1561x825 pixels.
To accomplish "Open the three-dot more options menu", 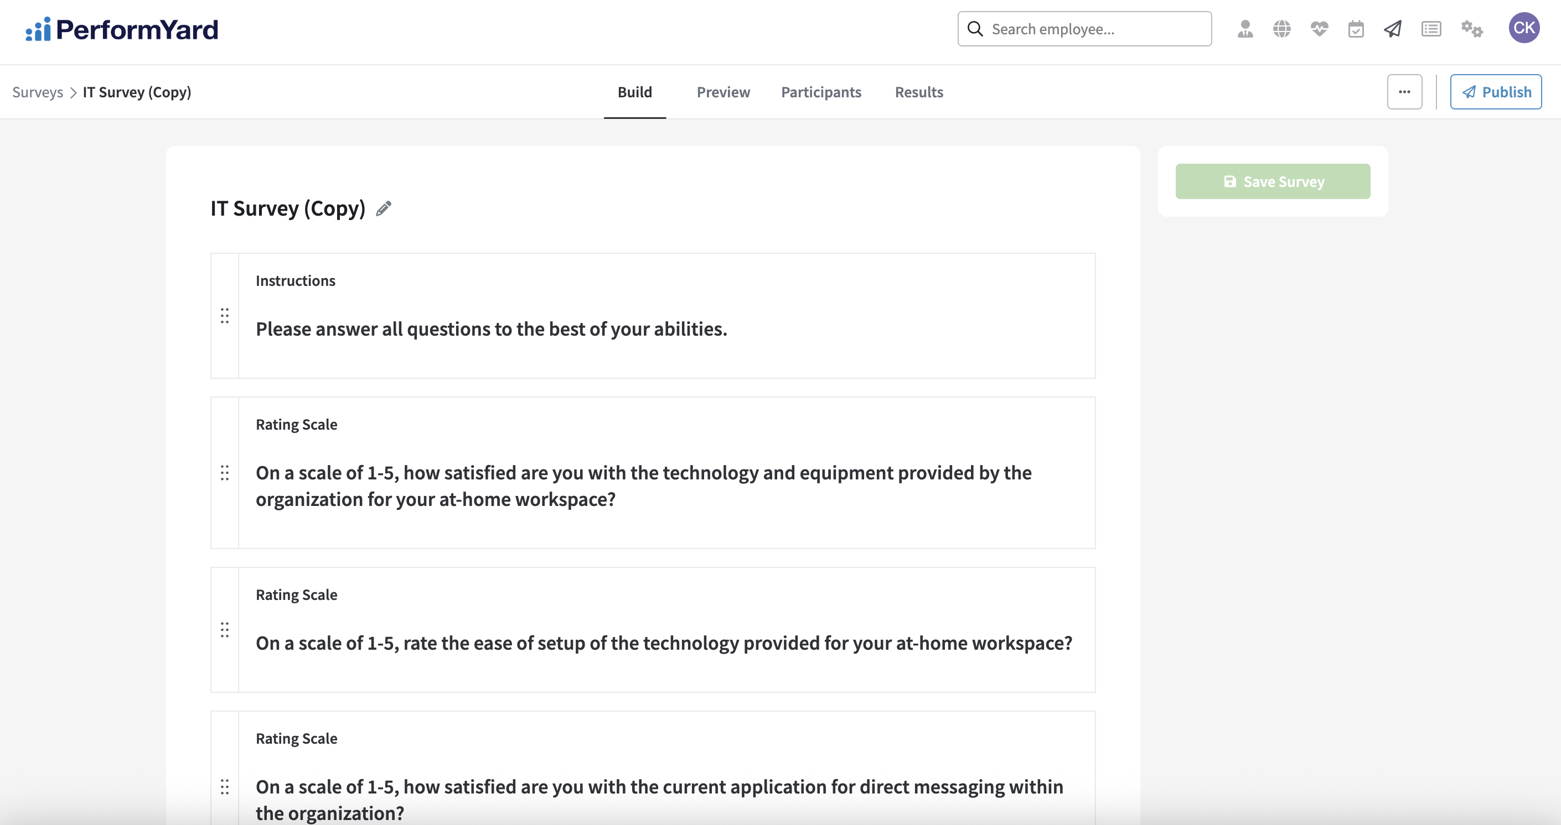I will coord(1404,92).
